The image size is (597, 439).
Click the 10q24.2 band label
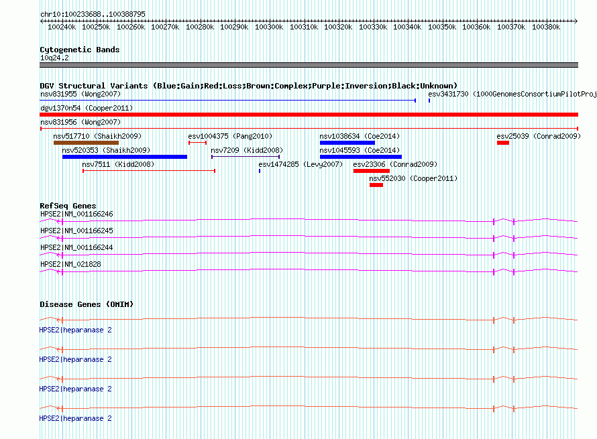click(54, 58)
